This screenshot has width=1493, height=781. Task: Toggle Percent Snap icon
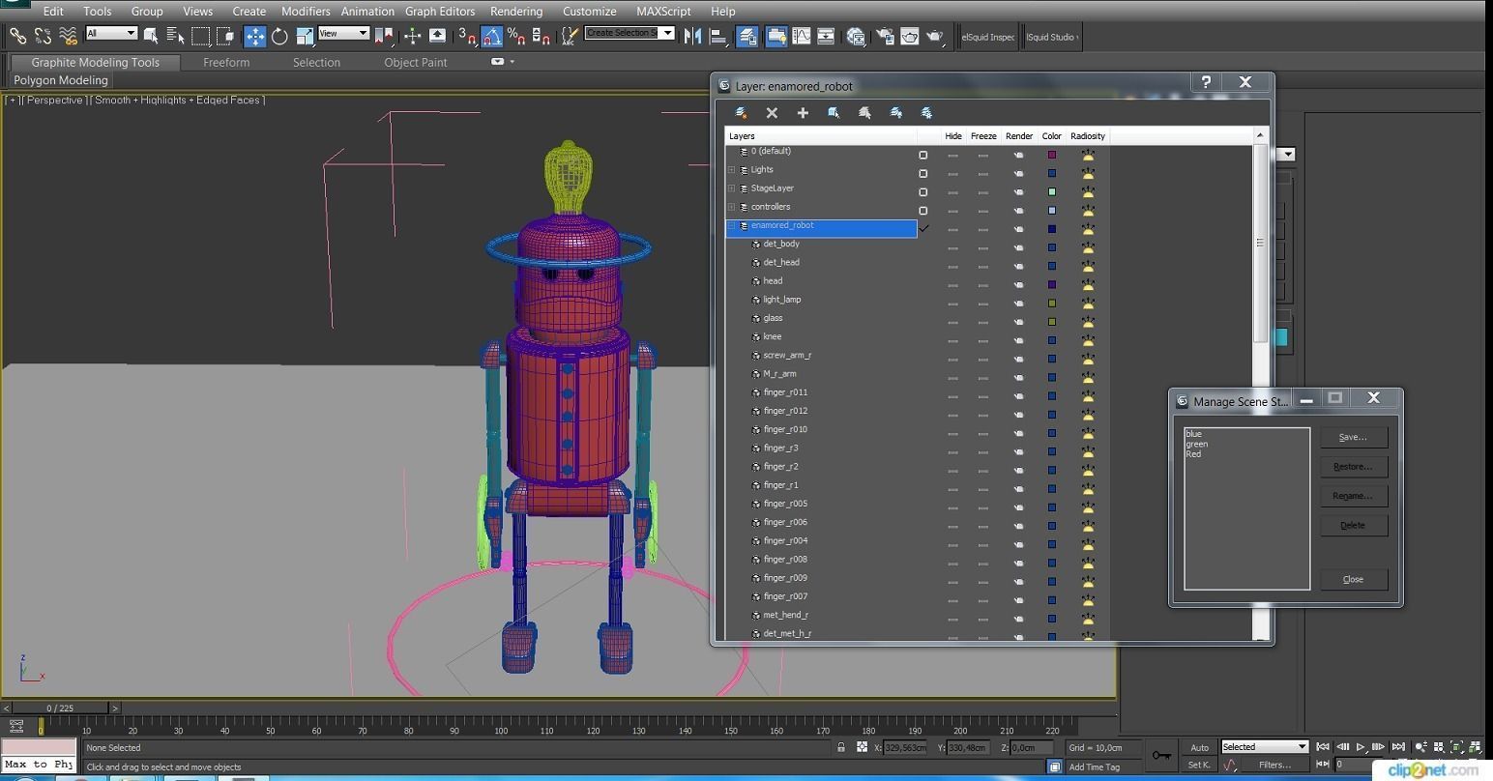click(x=516, y=36)
